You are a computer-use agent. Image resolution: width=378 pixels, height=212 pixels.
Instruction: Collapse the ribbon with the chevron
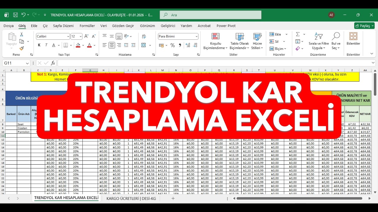click(372, 54)
